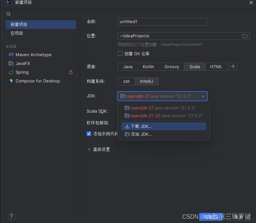Select Java as the language
The width and height of the screenshot is (256, 223).
click(x=128, y=67)
